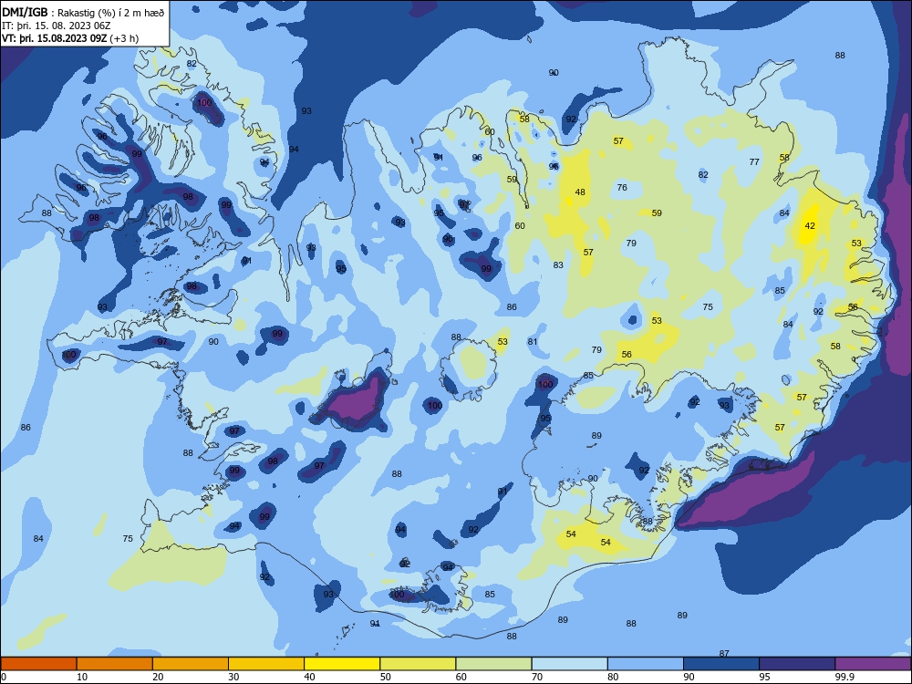Click the humidity value 87 near the bottom edge
912x684 pixels.
(723, 653)
